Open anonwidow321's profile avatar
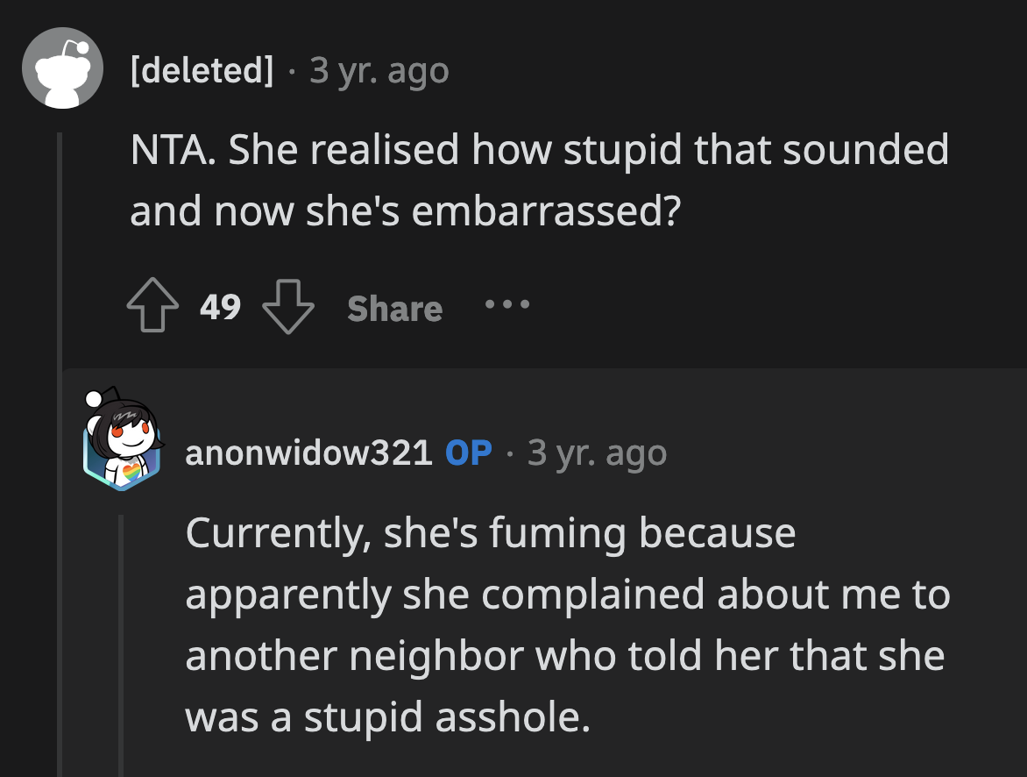Screen dimensions: 1027x777 tap(124, 441)
